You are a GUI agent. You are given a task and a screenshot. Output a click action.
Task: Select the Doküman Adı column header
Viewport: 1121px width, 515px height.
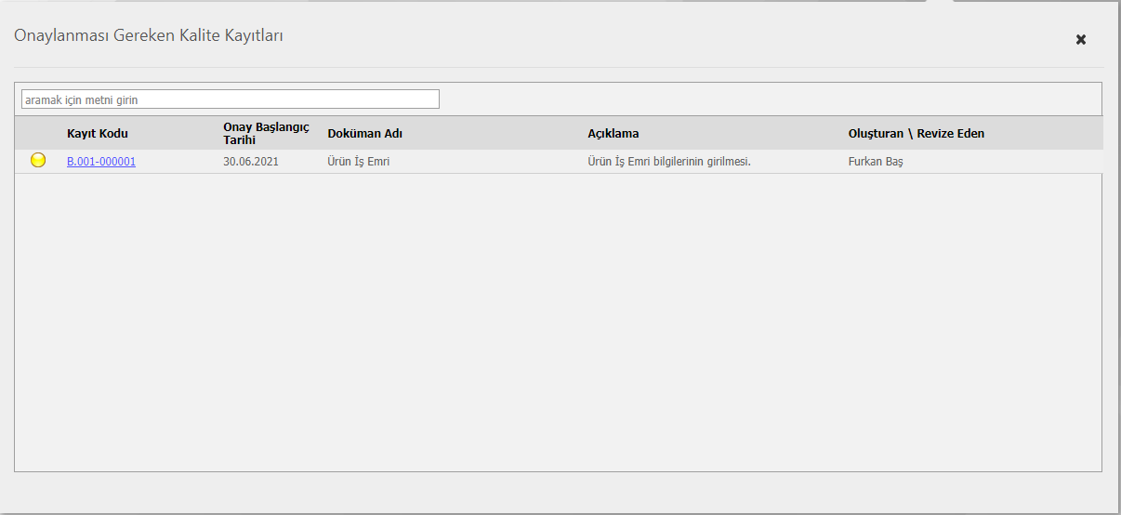coord(365,134)
